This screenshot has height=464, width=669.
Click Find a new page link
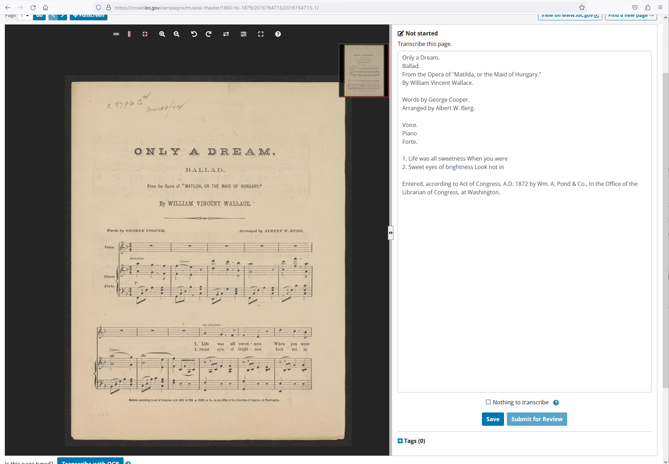631,16
